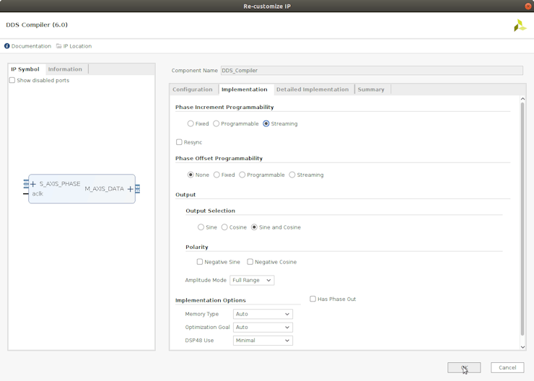Viewport: 534px width, 381px height.
Task: Open the DSP48 Use dropdown
Action: tap(263, 341)
